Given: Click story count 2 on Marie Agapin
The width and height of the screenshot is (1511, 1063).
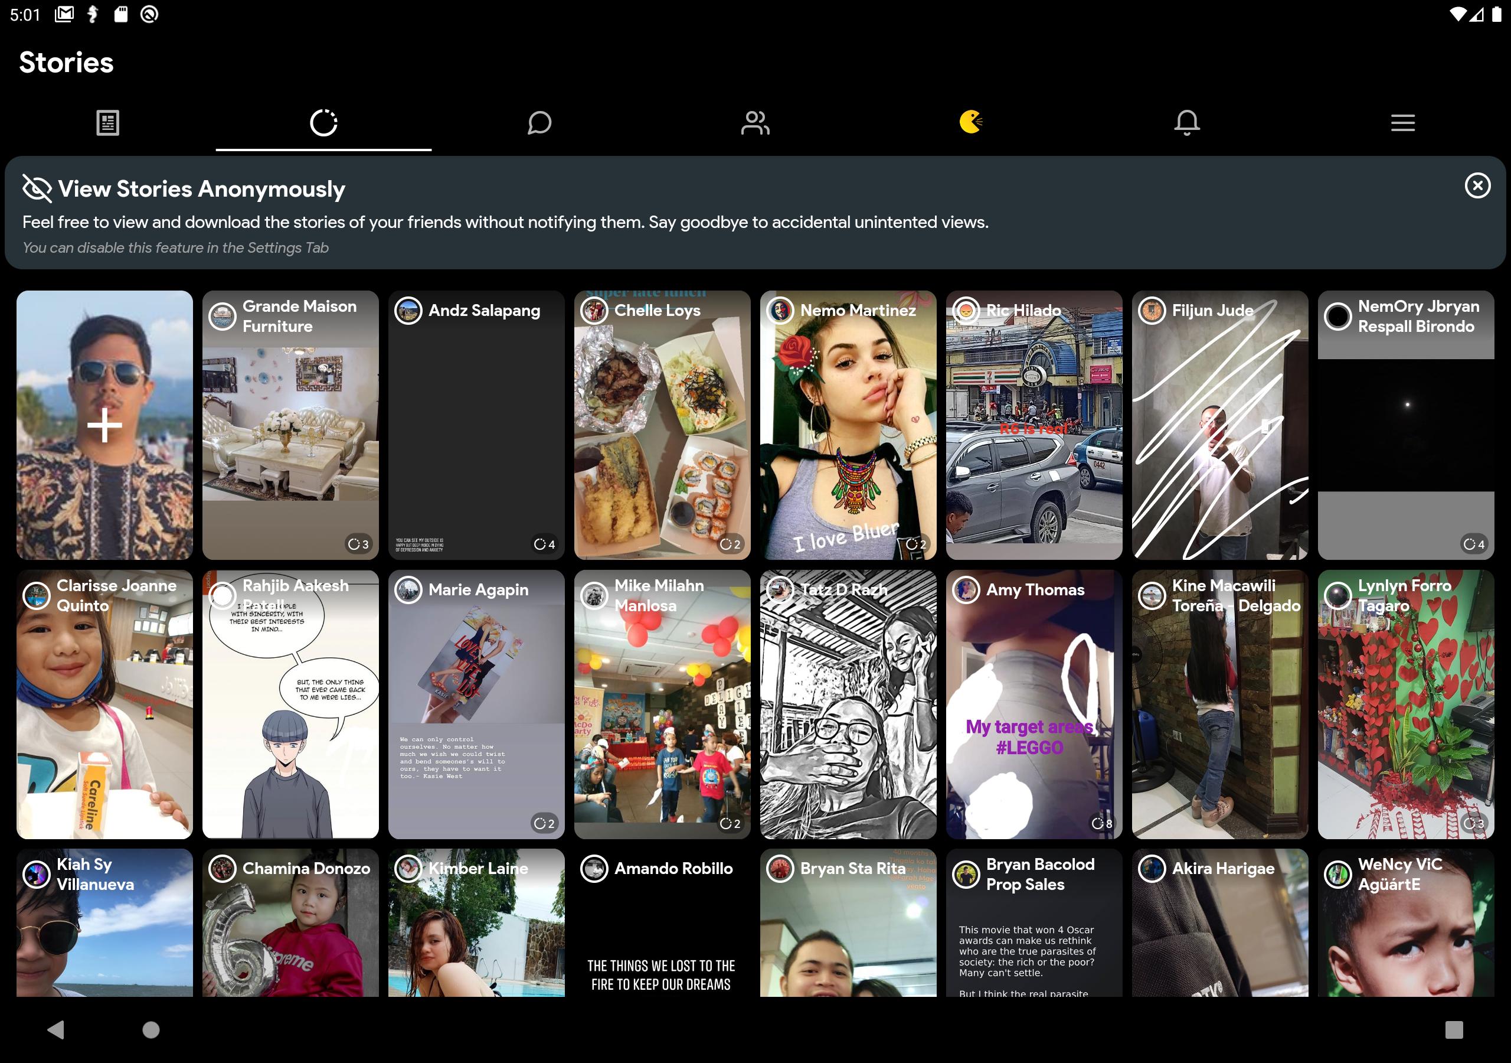Looking at the screenshot, I should (544, 823).
